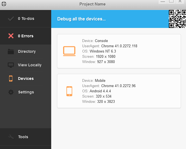Click the View Locally monitor icon
Image resolution: width=186 pixels, height=149 pixels.
pyautogui.click(x=11, y=65)
